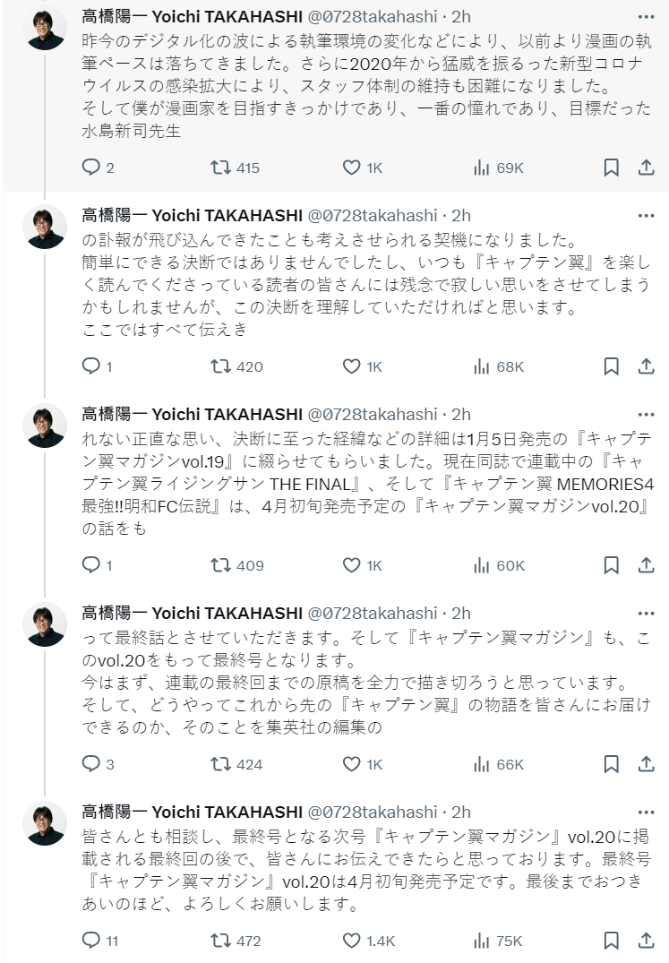Bookmark the tweet with 68K views
This screenshot has width=669, height=963.
pos(611,366)
